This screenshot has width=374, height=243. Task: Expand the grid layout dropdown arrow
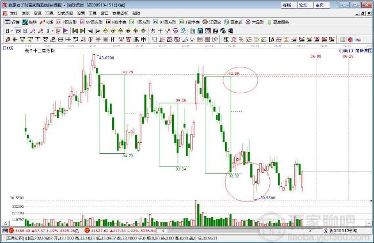click(12, 31)
